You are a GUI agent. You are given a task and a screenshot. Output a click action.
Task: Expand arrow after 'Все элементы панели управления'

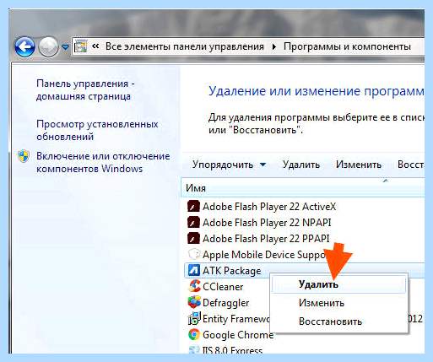(274, 46)
